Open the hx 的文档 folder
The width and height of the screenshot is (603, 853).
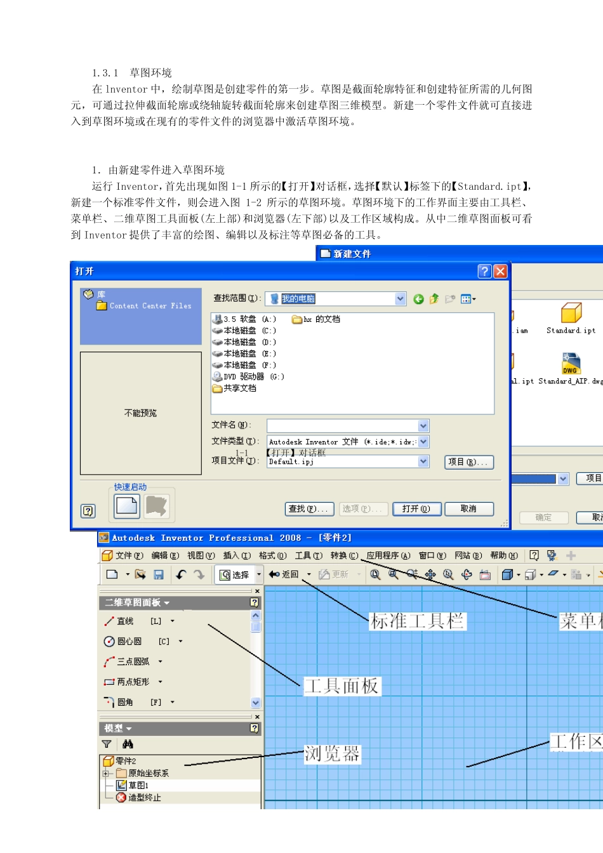(x=316, y=319)
